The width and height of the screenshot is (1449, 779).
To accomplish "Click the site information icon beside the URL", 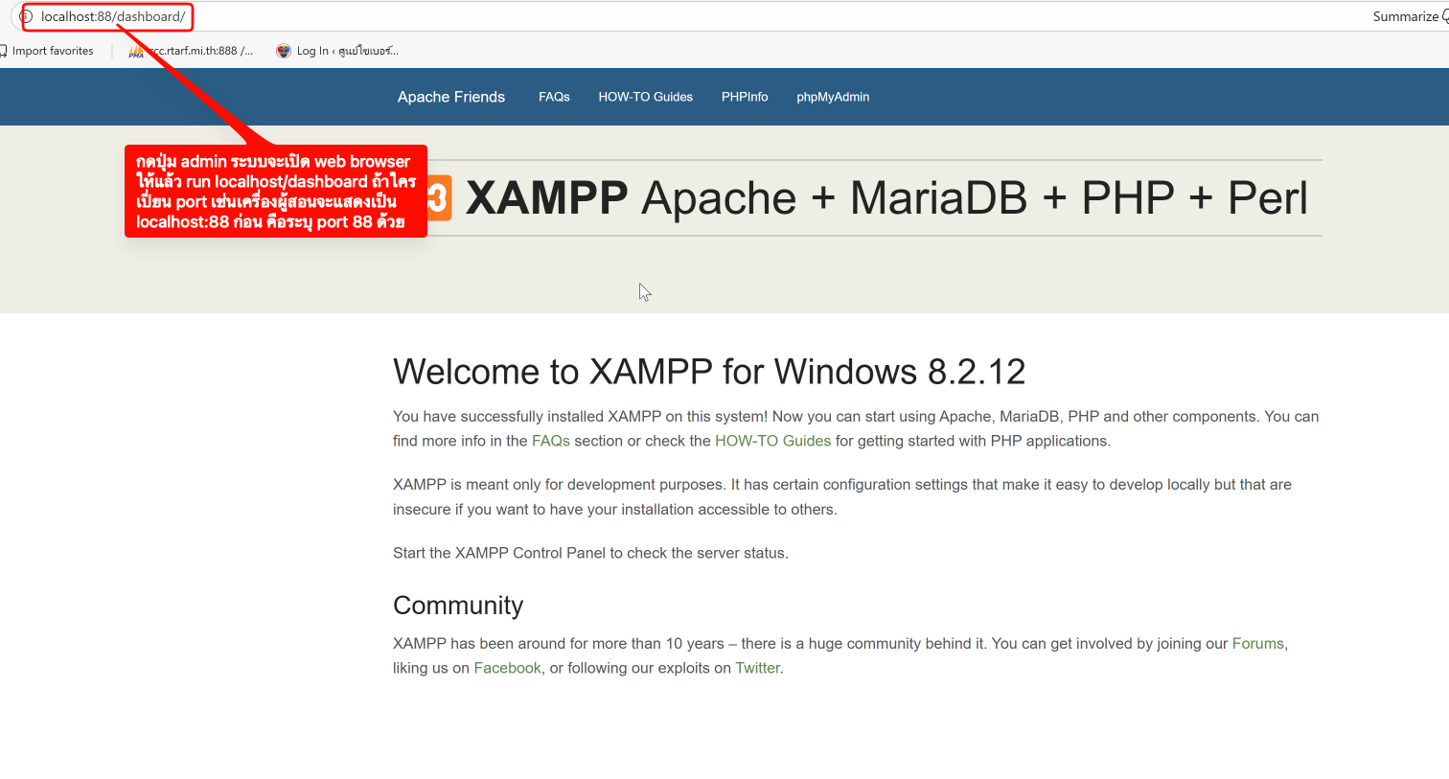I will (x=26, y=16).
